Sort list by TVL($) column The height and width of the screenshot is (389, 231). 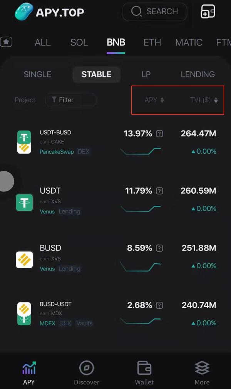click(x=204, y=100)
